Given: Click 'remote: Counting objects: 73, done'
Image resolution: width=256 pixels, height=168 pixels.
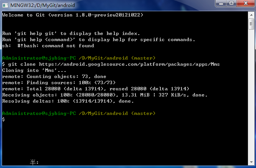Looking at the screenshot, I should (x=54, y=77).
